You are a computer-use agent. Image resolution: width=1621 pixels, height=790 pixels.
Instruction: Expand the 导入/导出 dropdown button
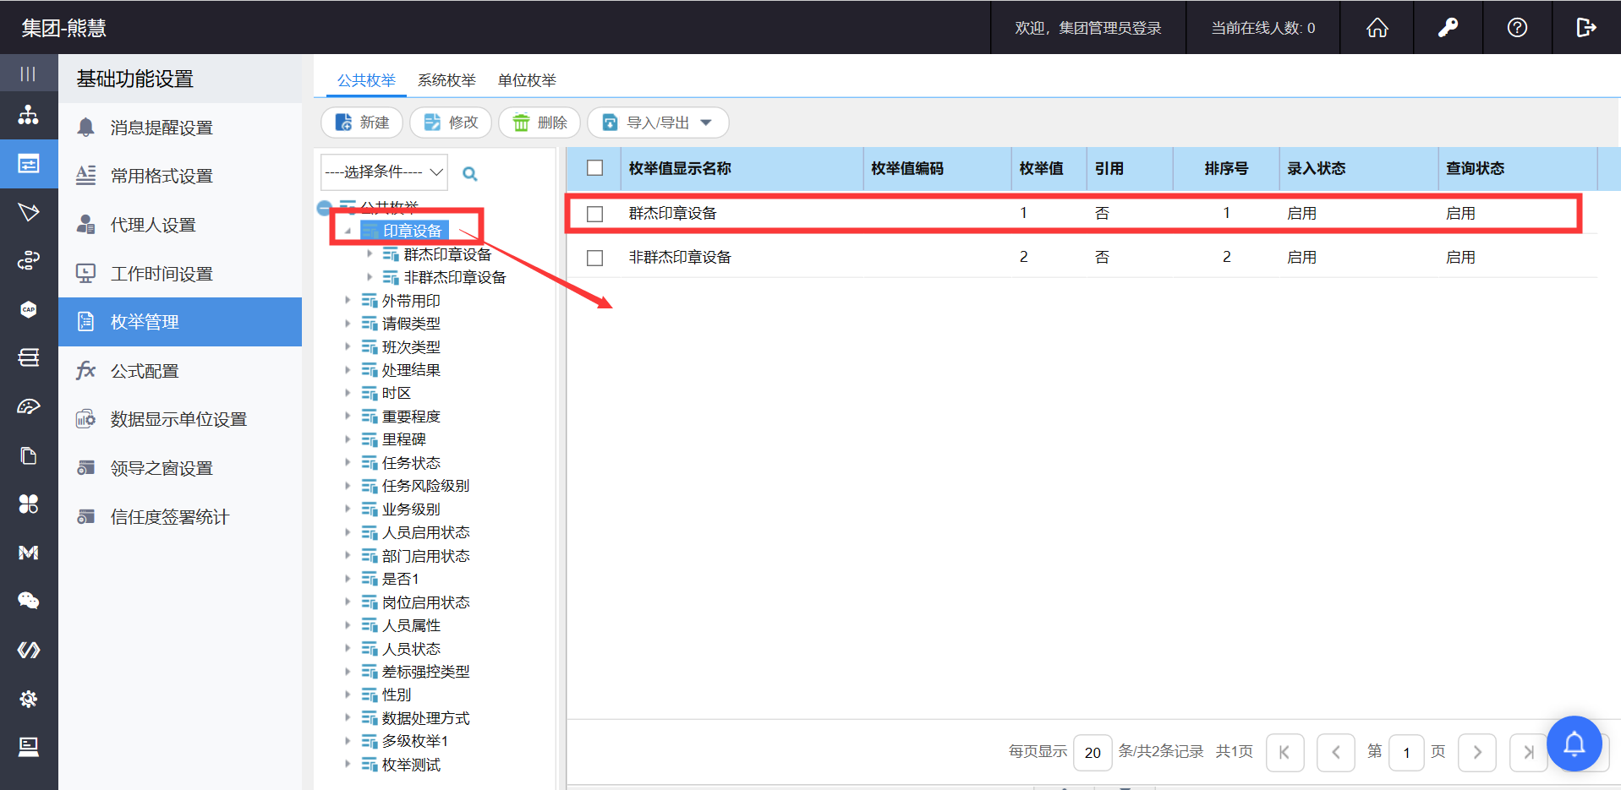coord(658,123)
